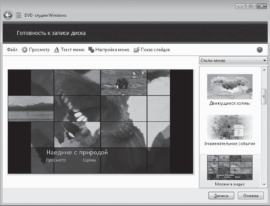270x206 pixels.
Task: Click the Мозаика видео label
Action: [x=230, y=184]
